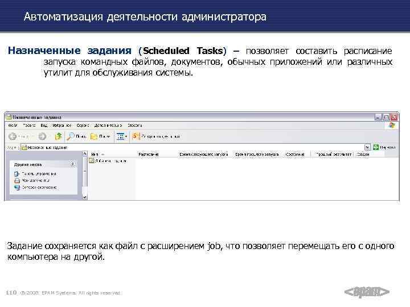Sort by Прошлый результат column header
The image size is (410, 307).
[333, 154]
